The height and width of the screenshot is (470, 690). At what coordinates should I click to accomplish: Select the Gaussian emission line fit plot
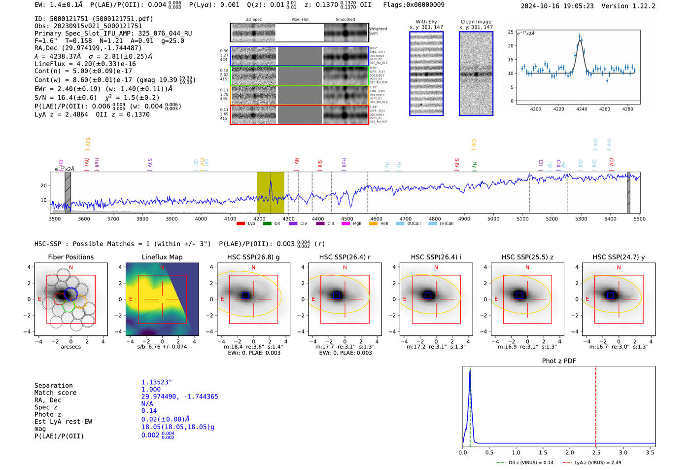(x=578, y=67)
